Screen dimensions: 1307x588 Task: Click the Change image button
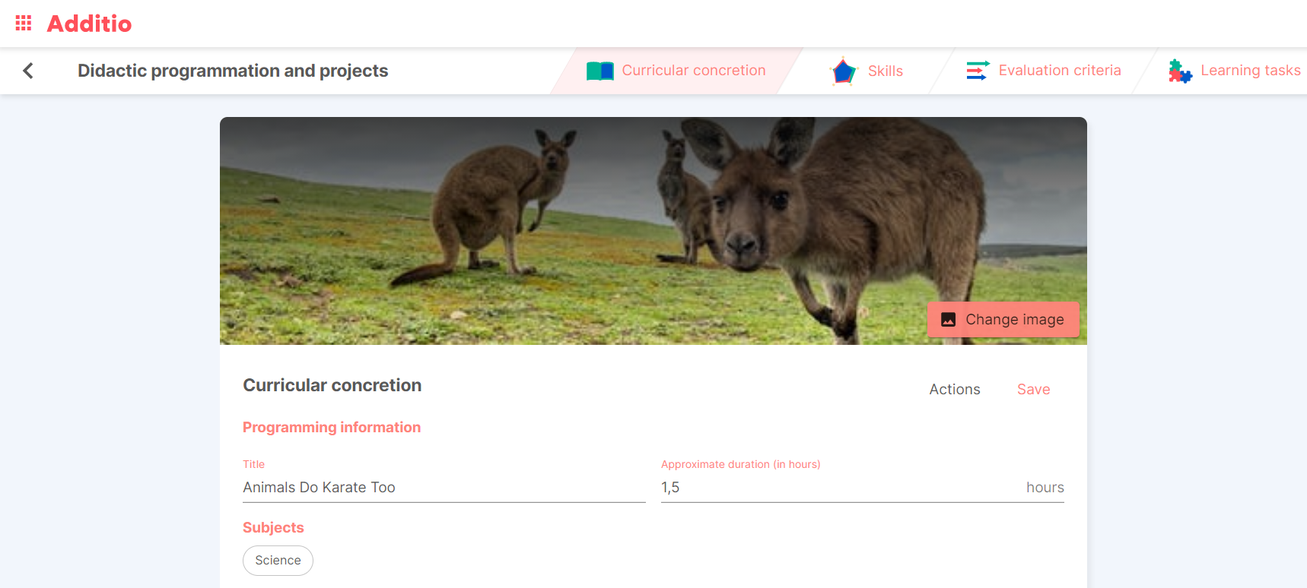[x=1003, y=319]
